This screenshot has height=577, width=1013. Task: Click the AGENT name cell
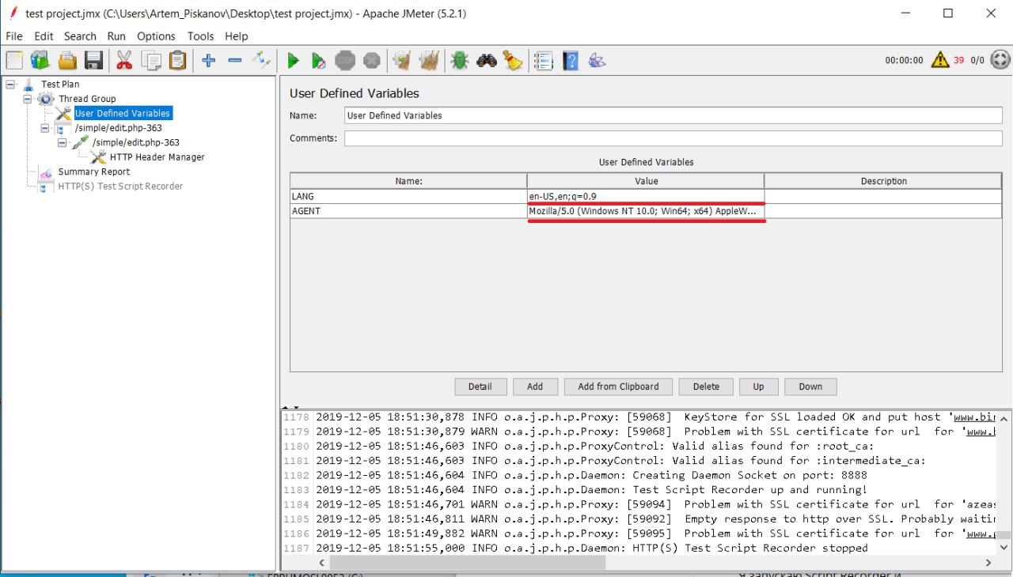[x=408, y=211]
